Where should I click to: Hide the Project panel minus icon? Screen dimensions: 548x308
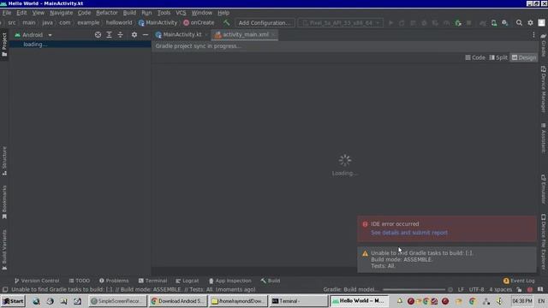click(x=146, y=34)
